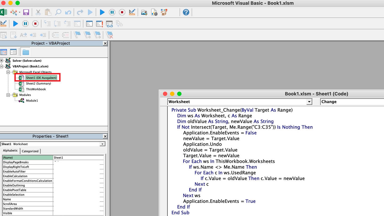384x216 pixels.
Task: Open Microsoft Visual Basic Help question mark
Action: [x=186, y=12]
